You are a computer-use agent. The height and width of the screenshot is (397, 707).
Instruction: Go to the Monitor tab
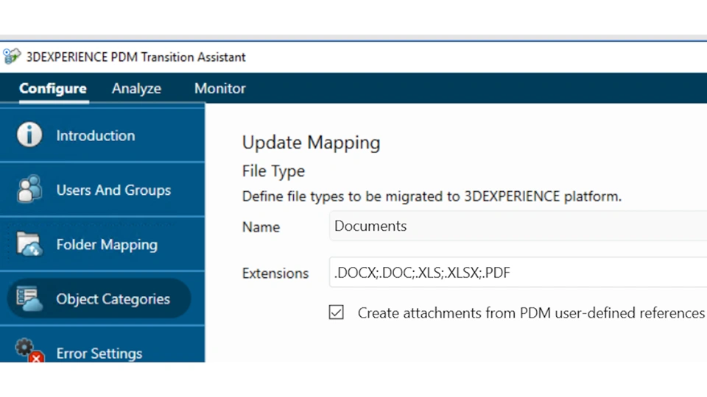[x=219, y=88]
